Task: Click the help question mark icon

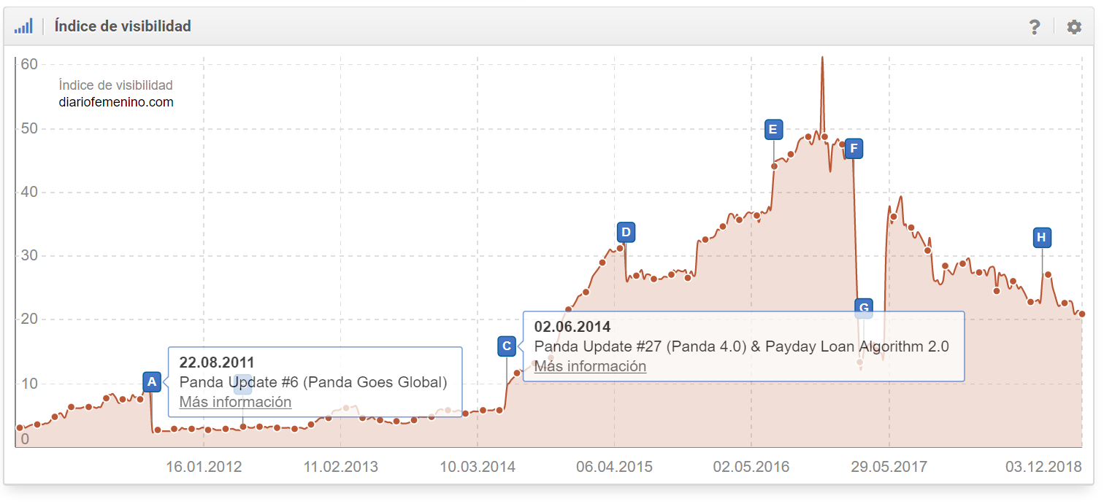Action: click(1034, 27)
